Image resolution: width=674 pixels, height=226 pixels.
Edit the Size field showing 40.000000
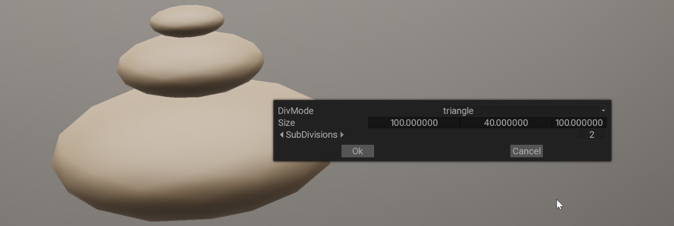click(x=506, y=123)
